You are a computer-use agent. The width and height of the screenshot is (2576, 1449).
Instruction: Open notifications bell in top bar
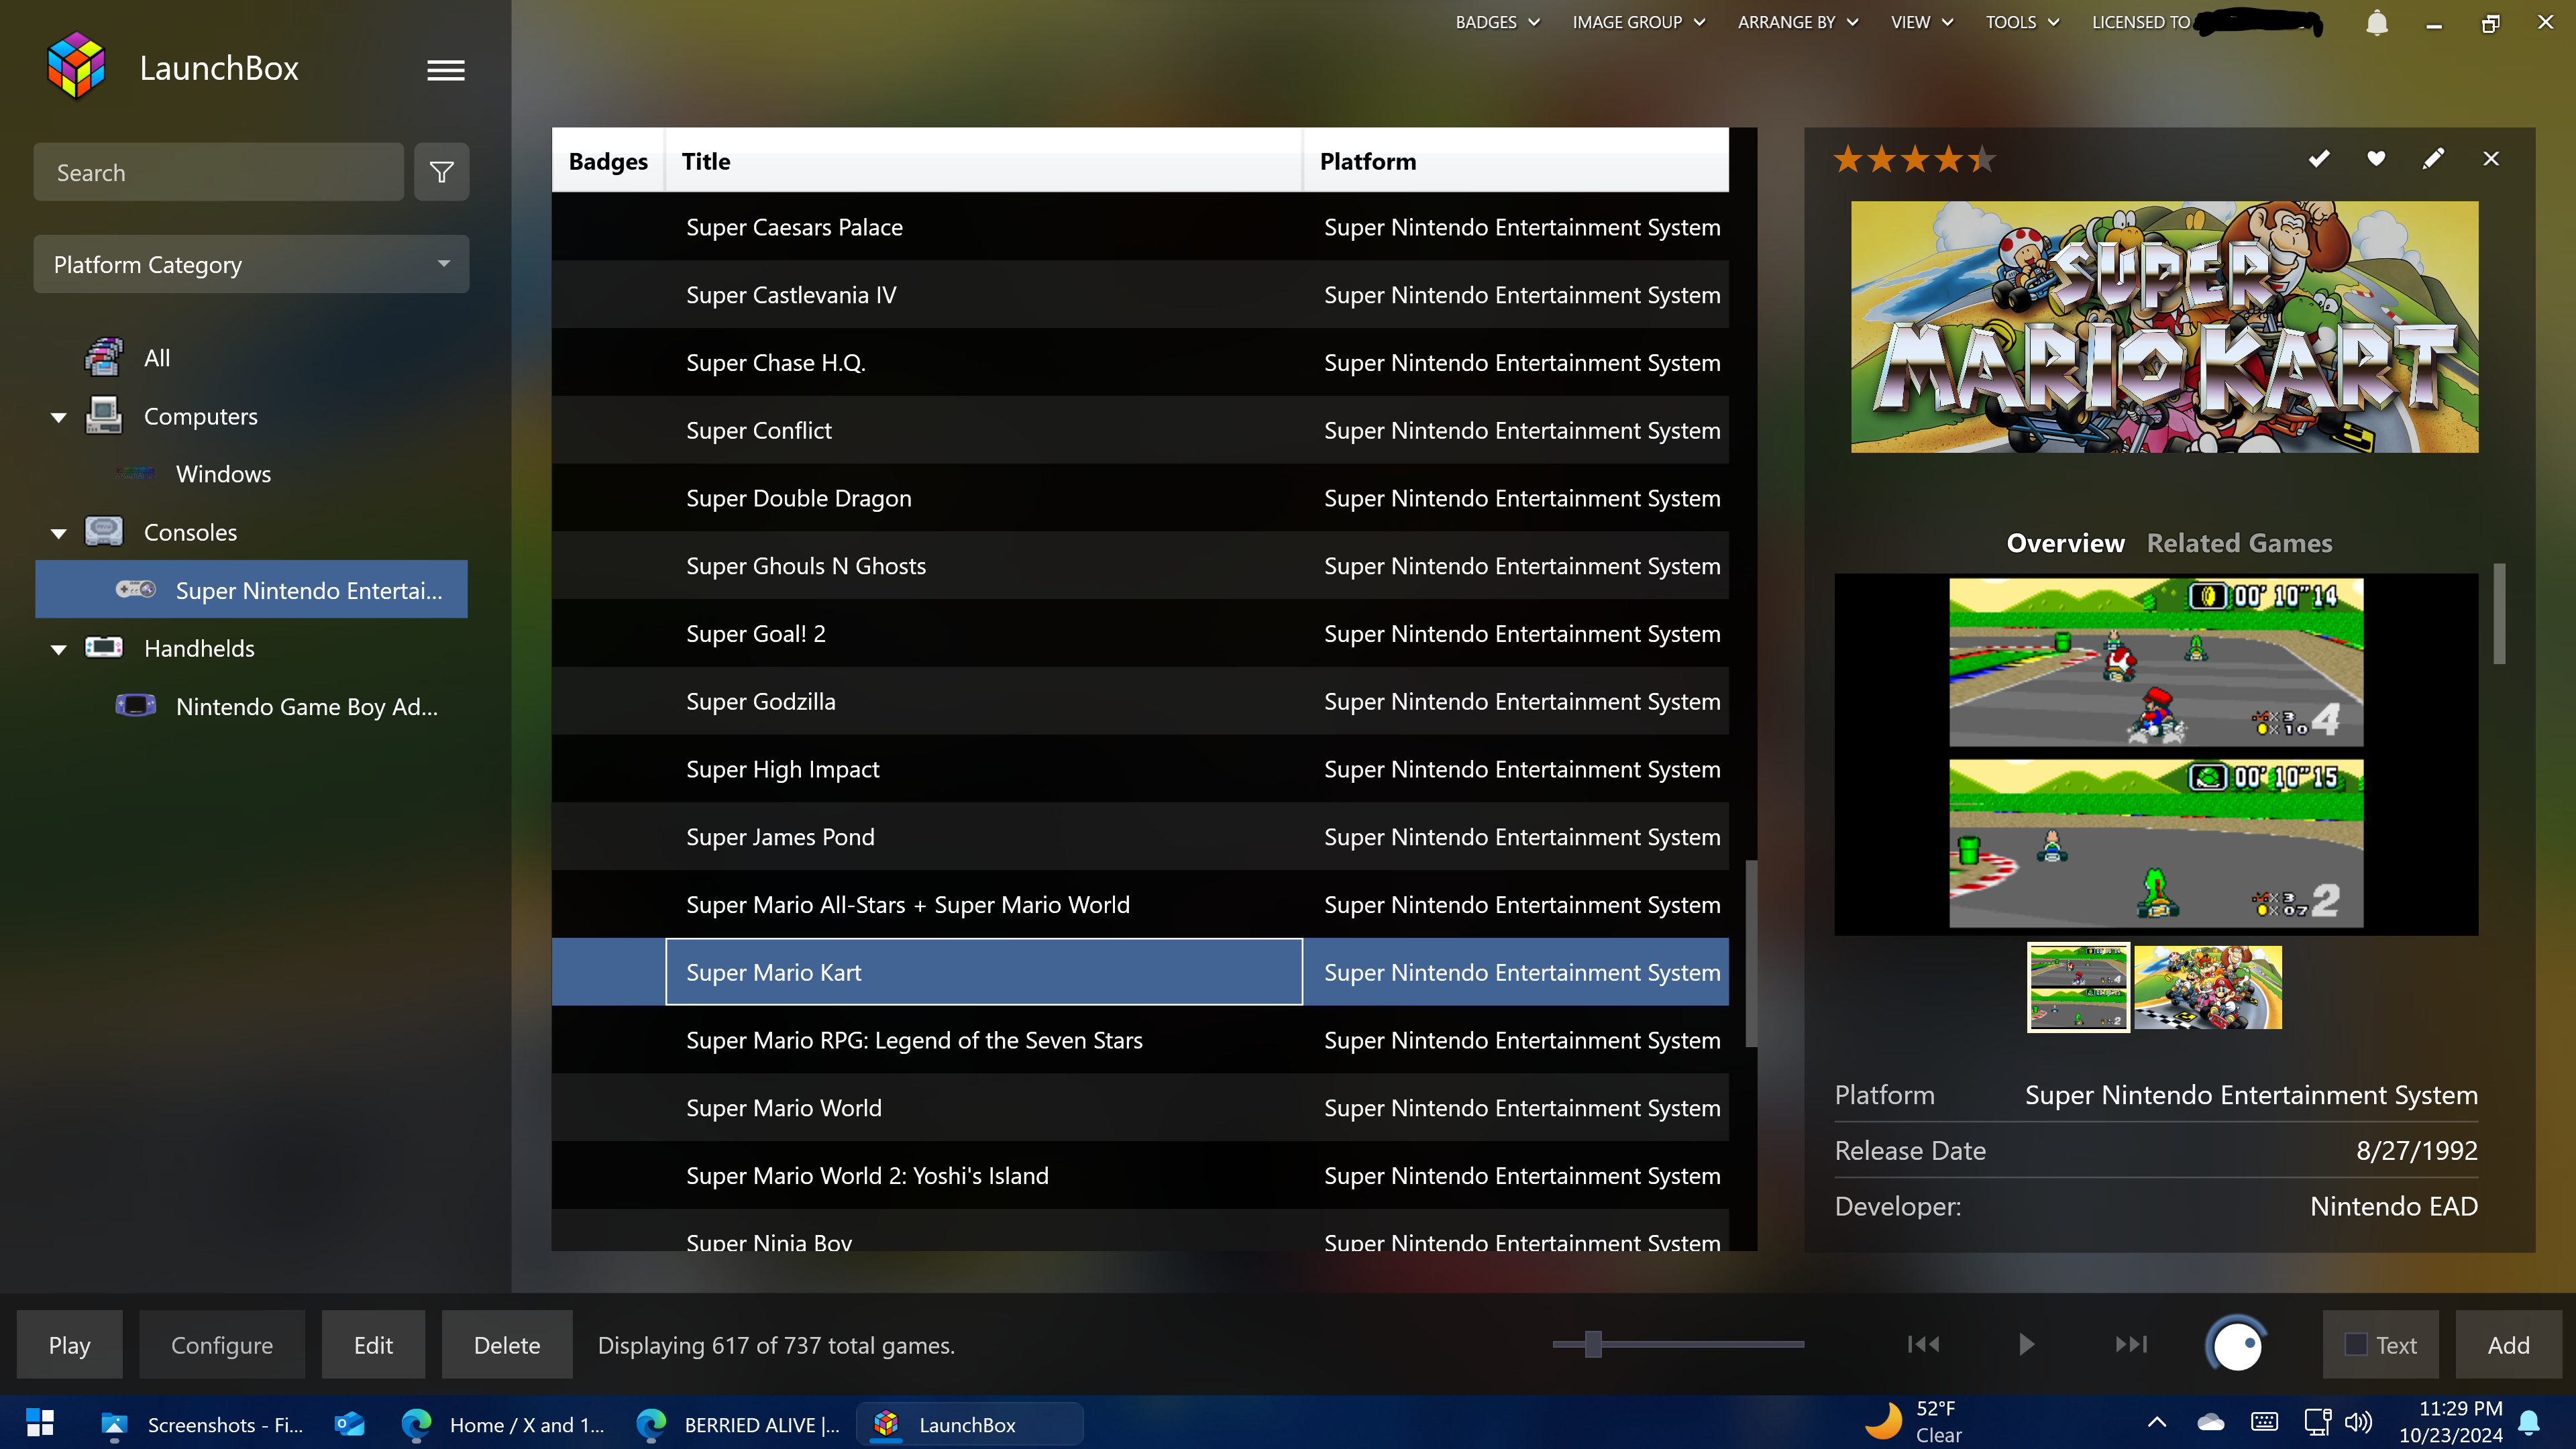point(2377,23)
